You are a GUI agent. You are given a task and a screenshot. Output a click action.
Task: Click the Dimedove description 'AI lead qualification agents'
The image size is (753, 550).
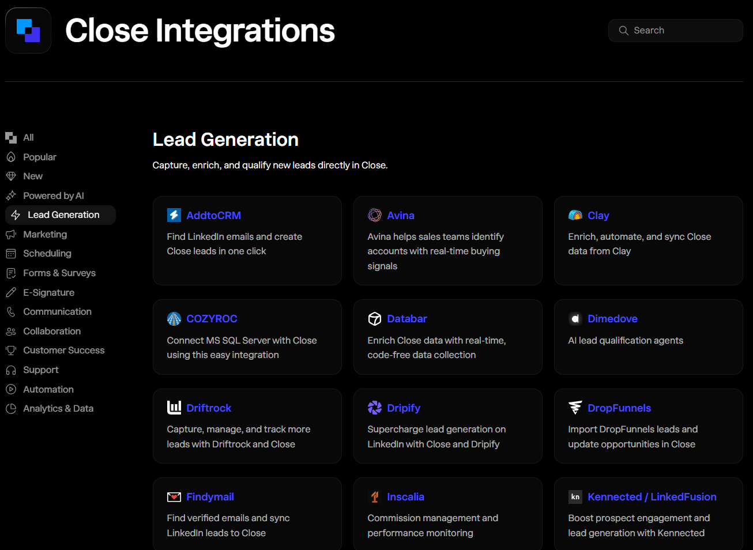(x=626, y=341)
